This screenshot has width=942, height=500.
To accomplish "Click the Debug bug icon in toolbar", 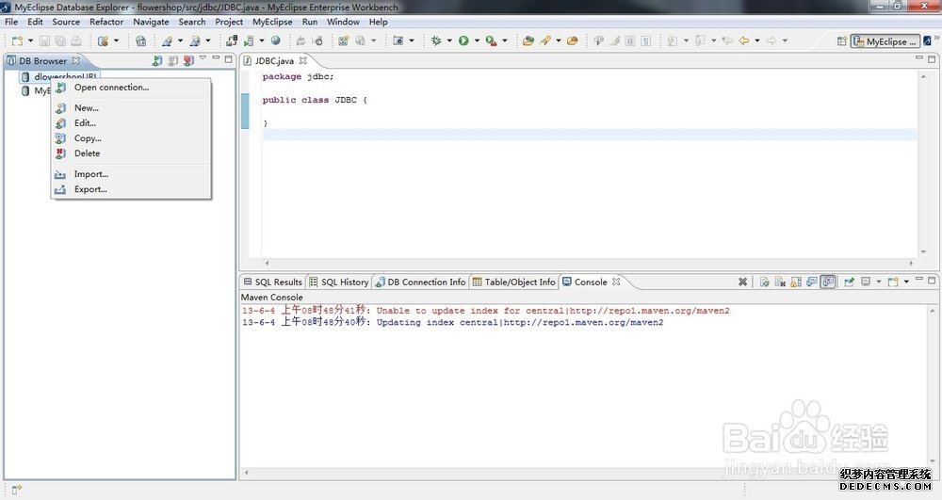I will (436, 40).
